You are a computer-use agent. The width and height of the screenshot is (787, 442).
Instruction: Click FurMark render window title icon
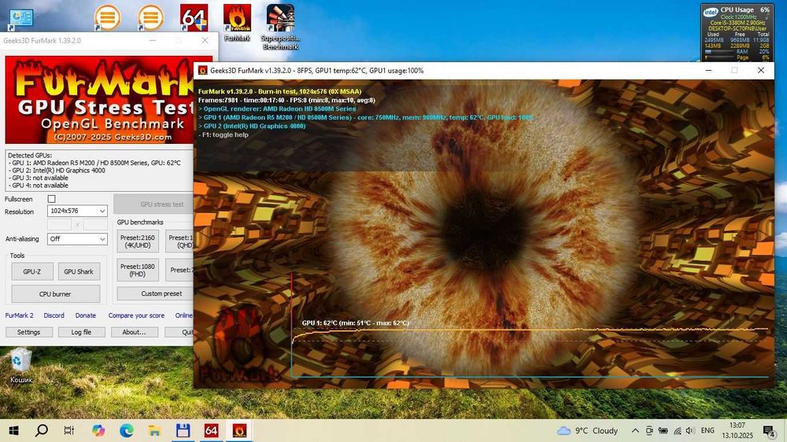coord(203,71)
